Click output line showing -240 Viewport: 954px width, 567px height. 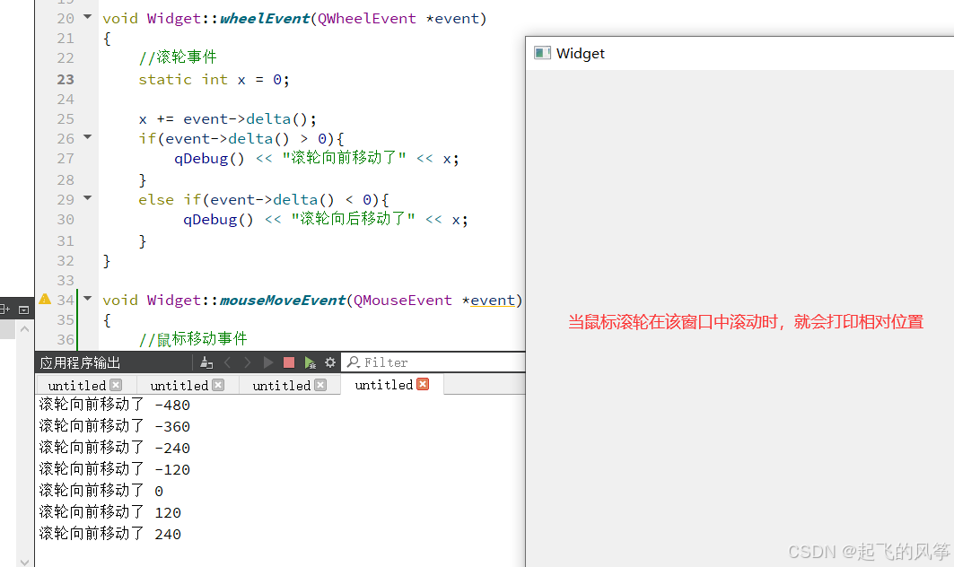click(x=114, y=448)
